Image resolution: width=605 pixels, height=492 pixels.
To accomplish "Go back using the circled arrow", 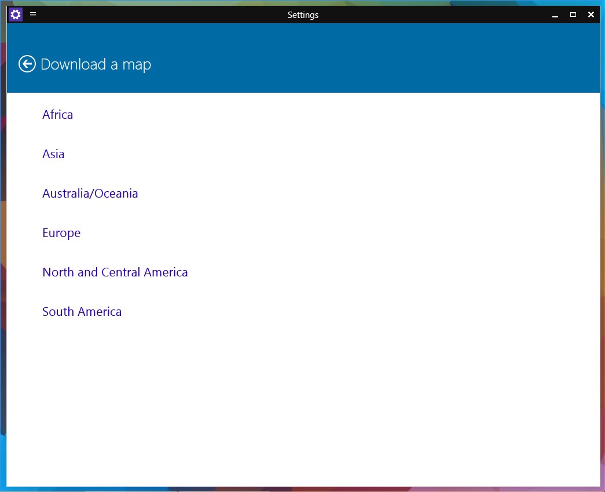I will point(27,64).
